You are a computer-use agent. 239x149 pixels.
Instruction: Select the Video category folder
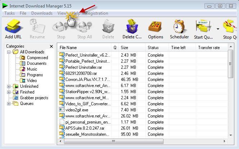tap(32, 81)
